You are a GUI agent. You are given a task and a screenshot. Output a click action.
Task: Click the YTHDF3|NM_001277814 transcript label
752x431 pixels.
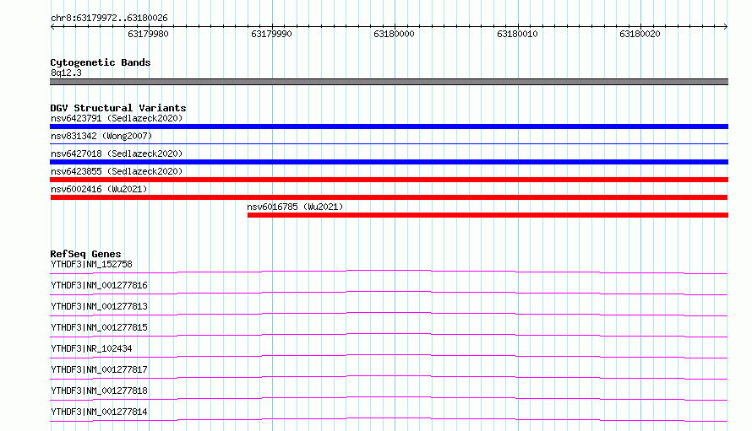99,412
